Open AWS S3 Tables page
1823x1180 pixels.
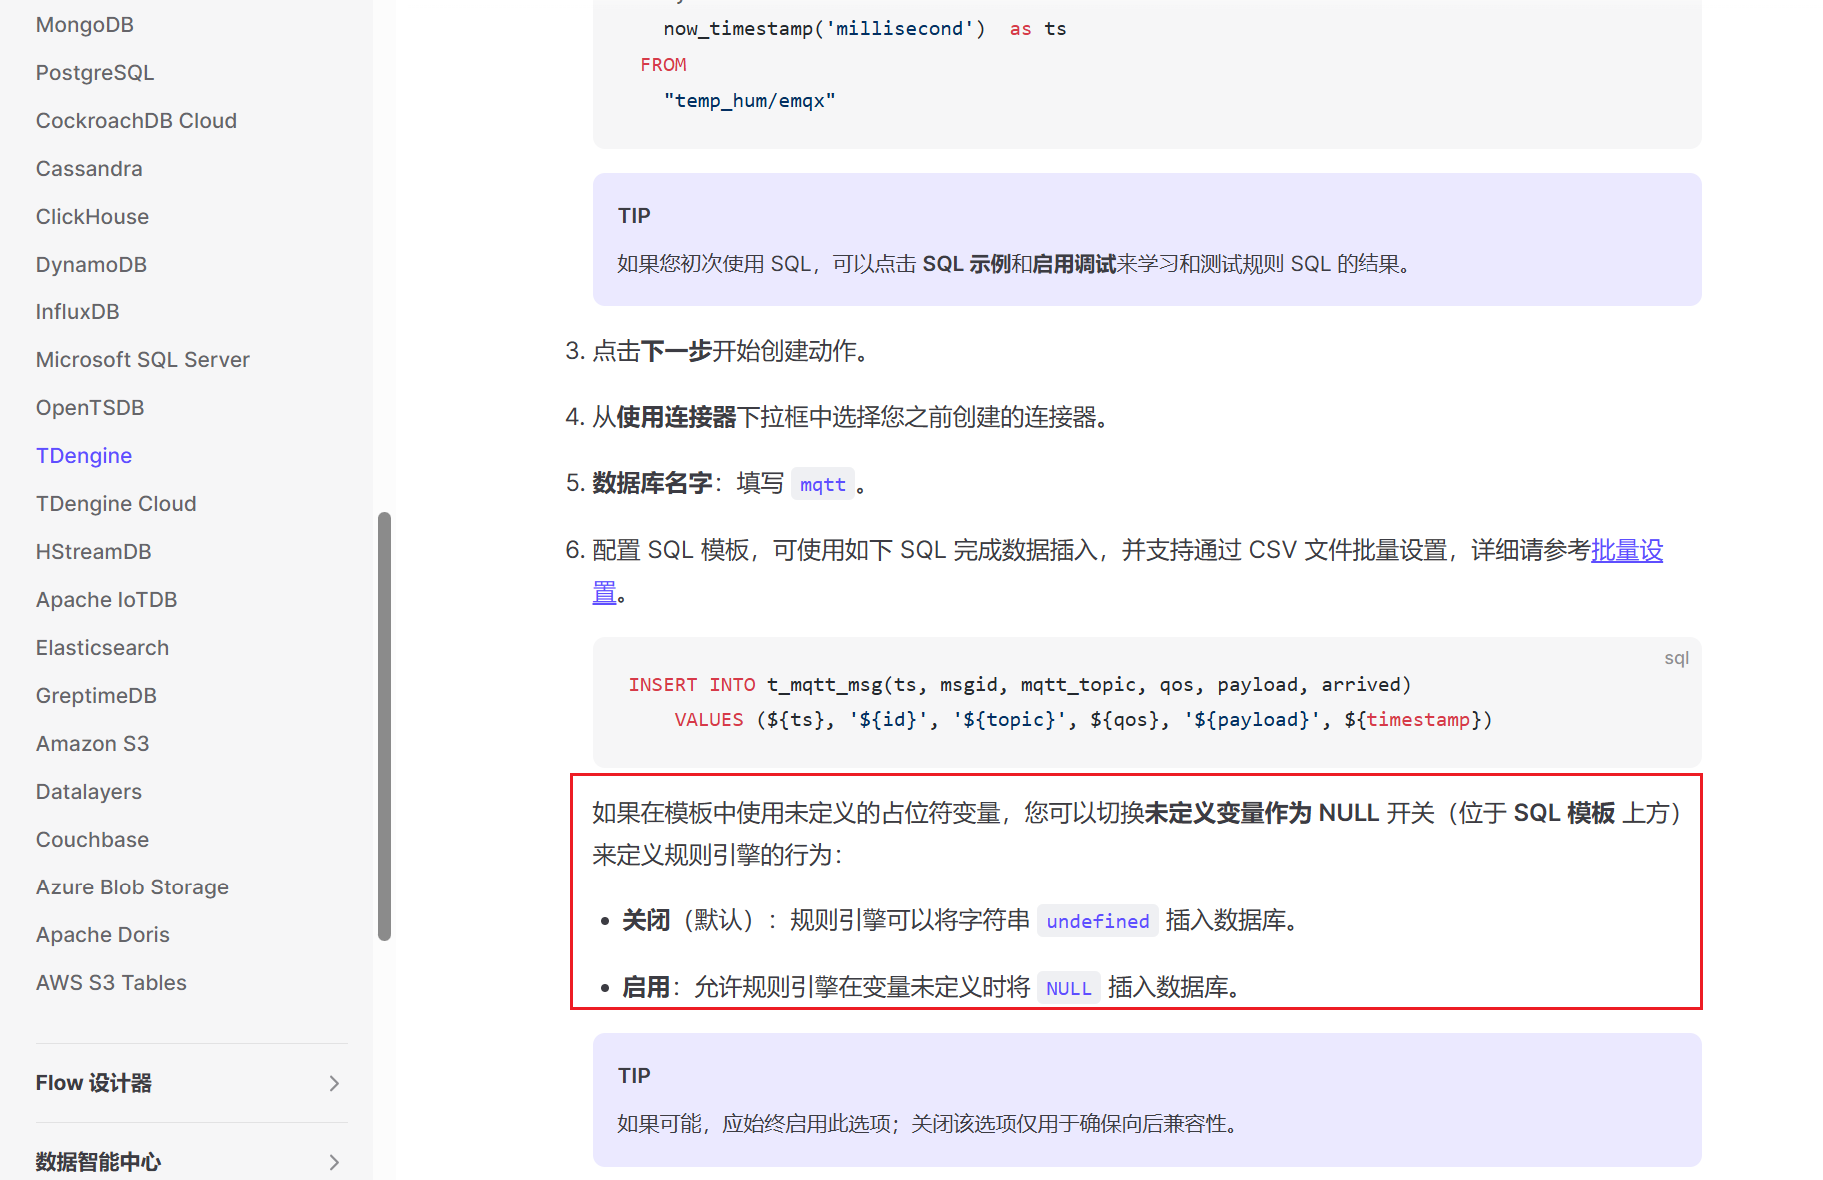[x=111, y=983]
